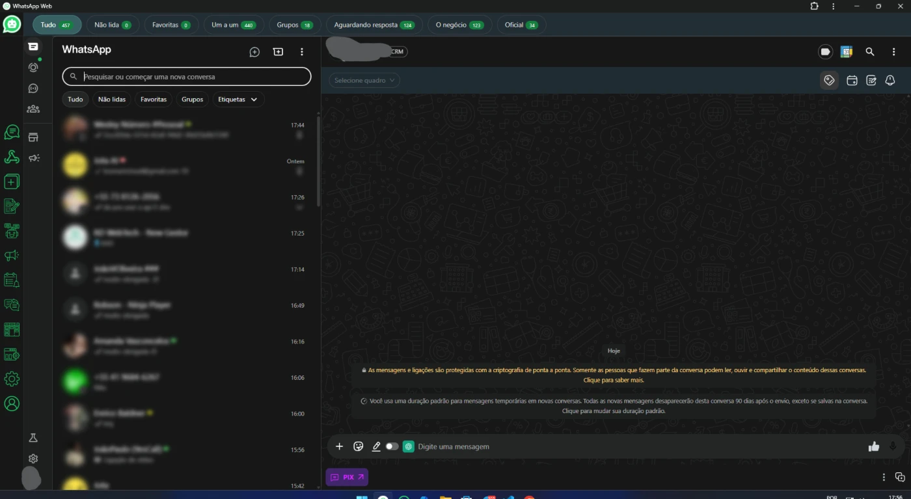Click the pen signature icon in message bar
Image resolution: width=911 pixels, height=499 pixels.
(376, 446)
